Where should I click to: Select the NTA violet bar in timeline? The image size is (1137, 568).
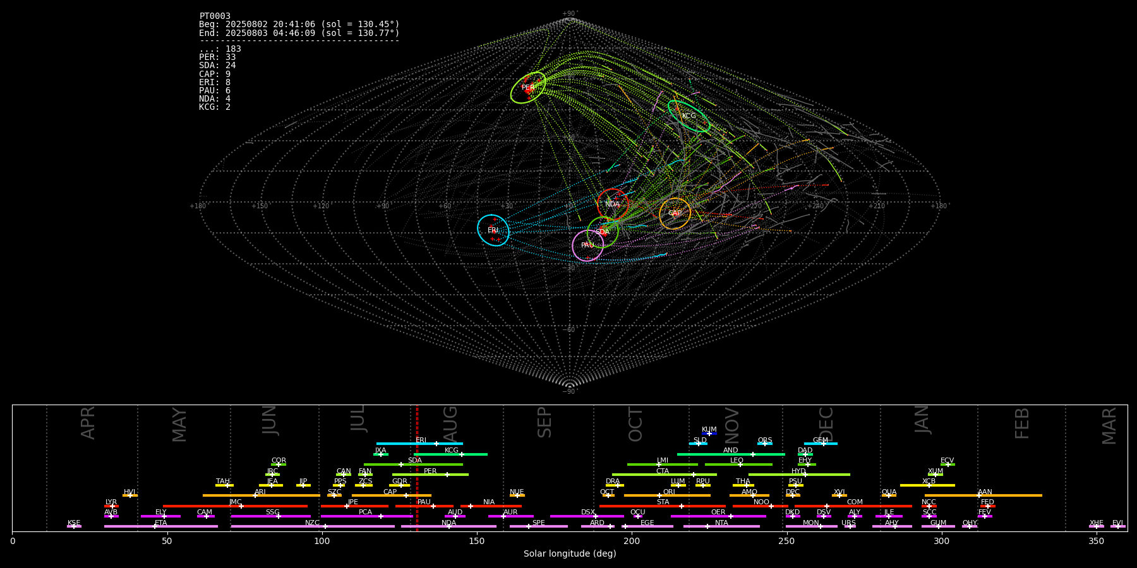click(721, 526)
